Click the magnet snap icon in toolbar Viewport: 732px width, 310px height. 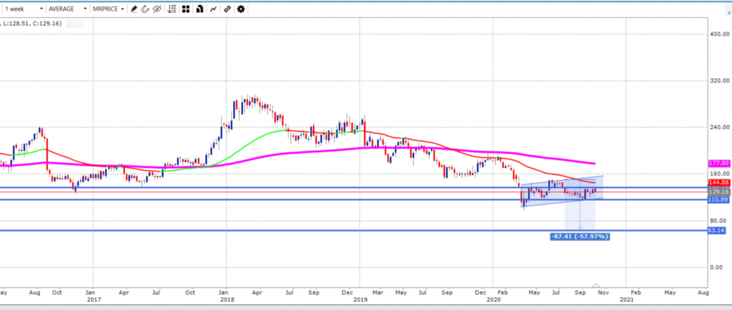coord(145,9)
